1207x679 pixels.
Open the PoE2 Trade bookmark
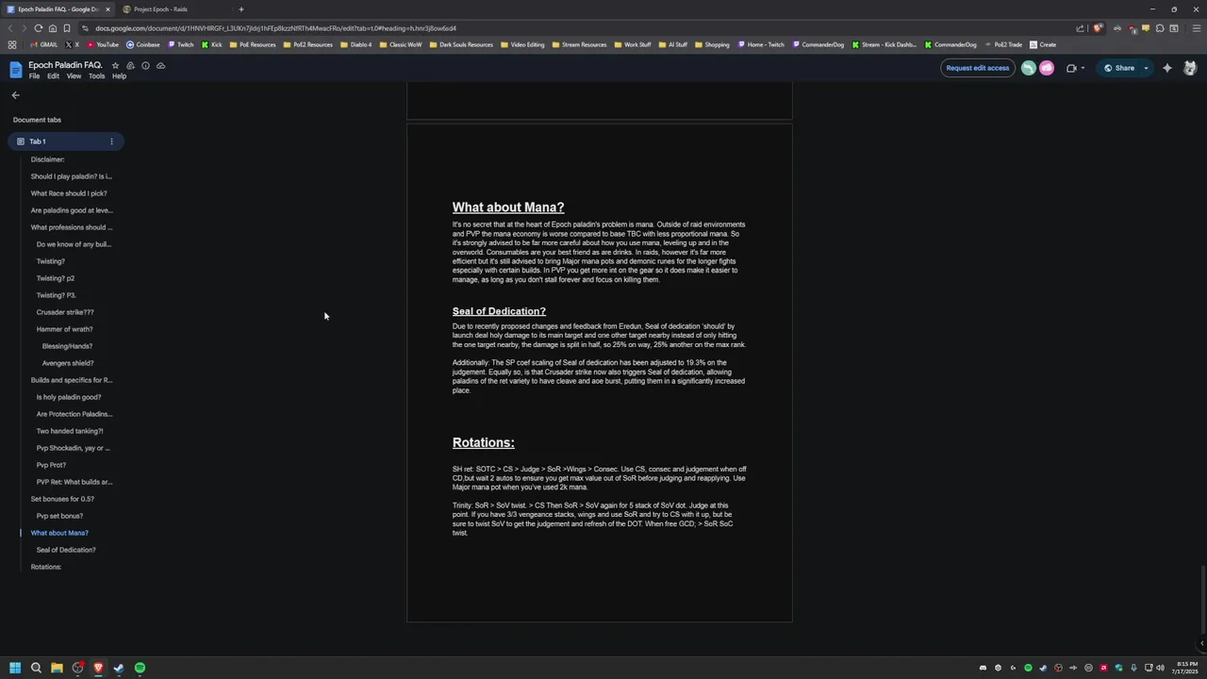point(1002,44)
